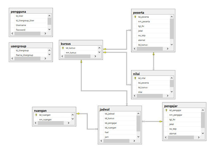Click primary key icon of kd_nilai
The image size is (213, 151).
pos(135,78)
